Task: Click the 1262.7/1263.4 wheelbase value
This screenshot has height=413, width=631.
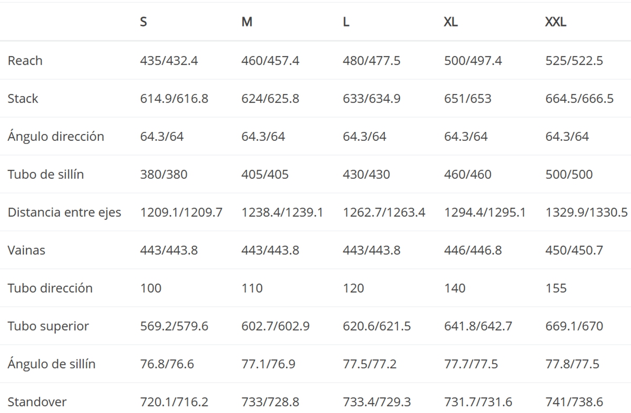Action: click(x=384, y=212)
